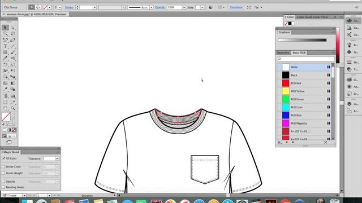The height and width of the screenshot is (203, 362).
Task: Enable Stroke Weight checkbox
Action: 3,173
